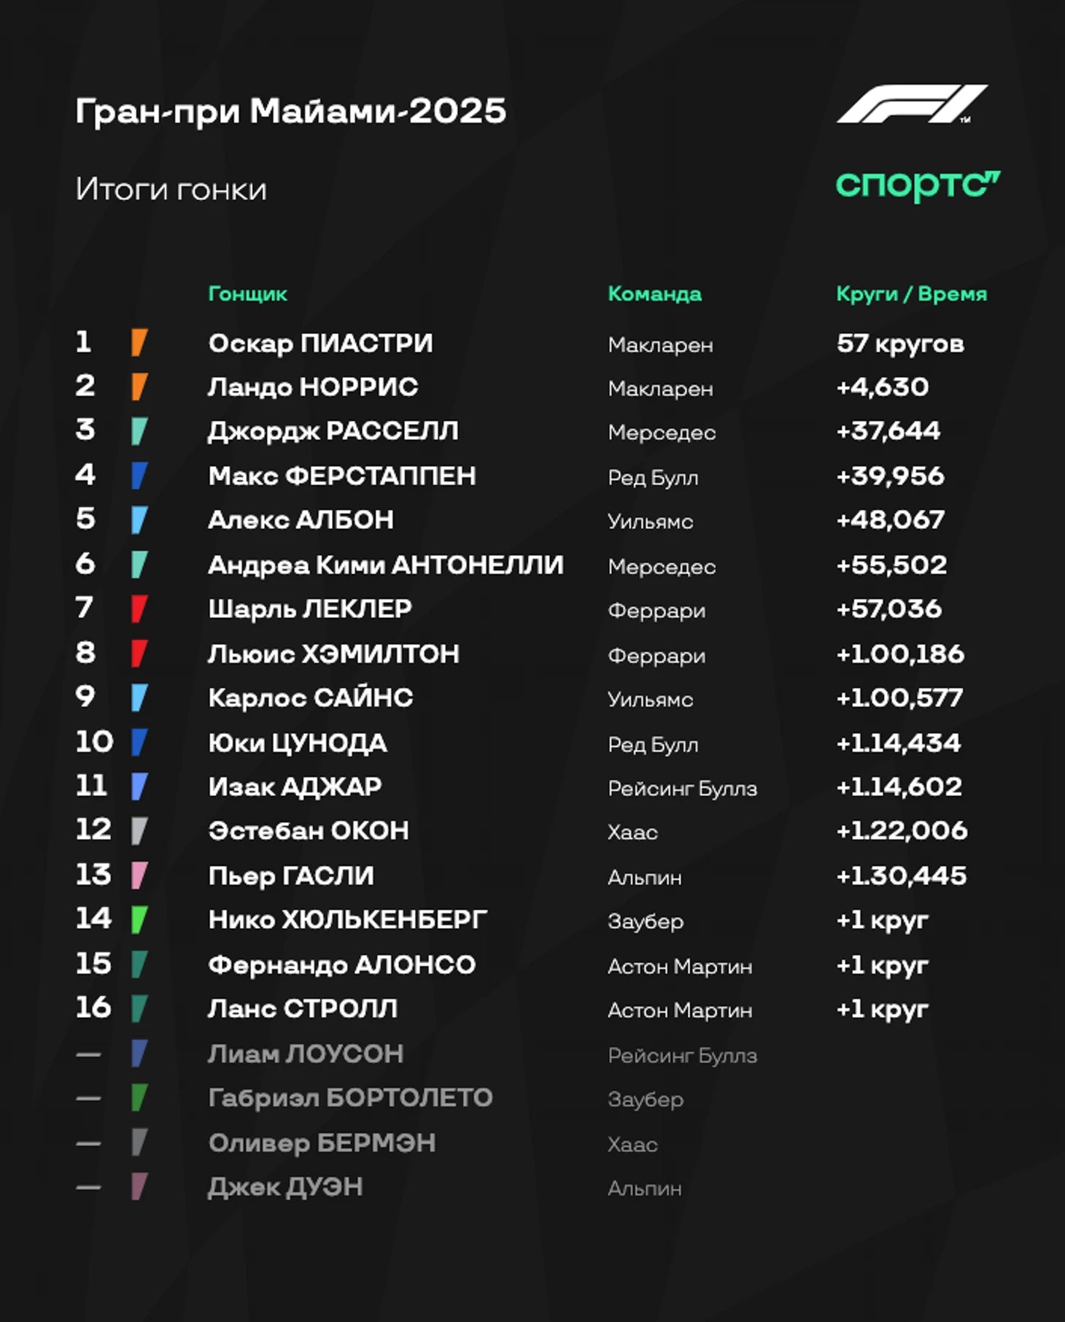Click orange McLaren marker beside Оскар ПИАСТРИ
1065x1322 pixels.
[x=139, y=342]
